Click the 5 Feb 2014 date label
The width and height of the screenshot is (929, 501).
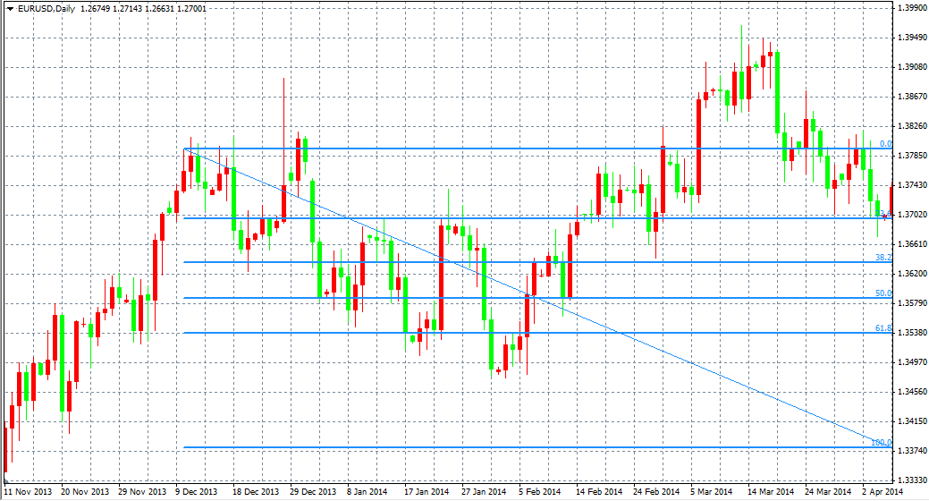coord(538,492)
